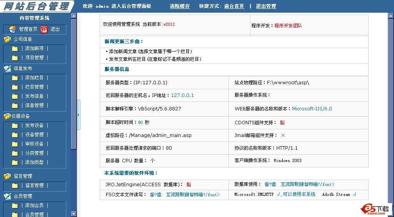Click folder icon beside 添加新项
394x217 pixels.
[15, 48]
